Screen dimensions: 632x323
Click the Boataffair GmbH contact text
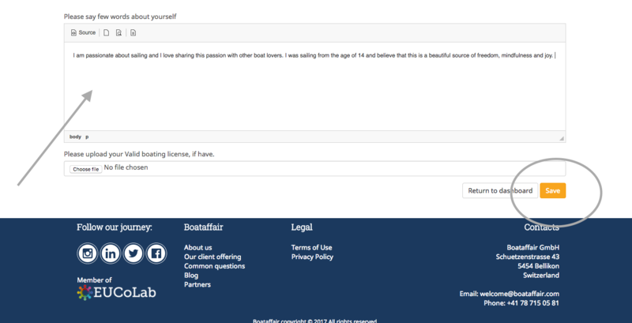(x=532, y=247)
